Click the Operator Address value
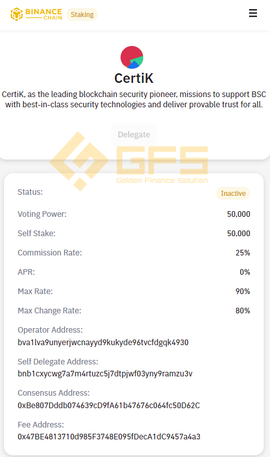 click(x=103, y=342)
